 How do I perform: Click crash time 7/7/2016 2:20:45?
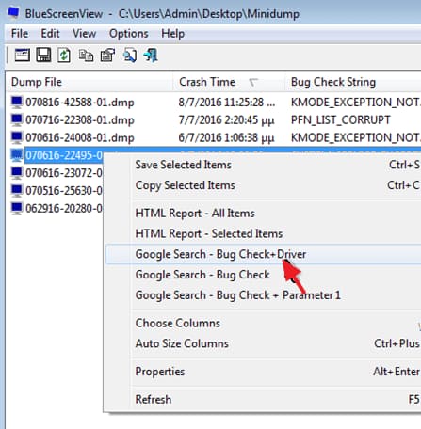pos(226,120)
